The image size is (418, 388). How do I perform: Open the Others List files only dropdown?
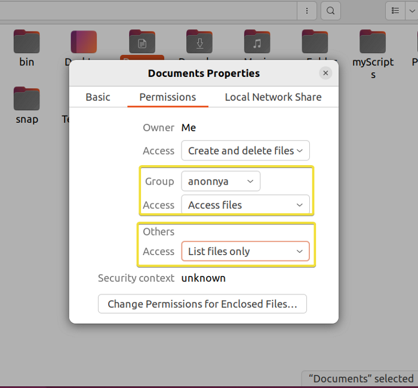click(245, 251)
